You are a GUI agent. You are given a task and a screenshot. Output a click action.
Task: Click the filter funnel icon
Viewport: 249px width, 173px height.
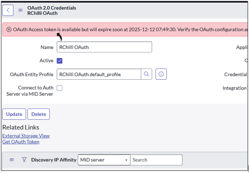click(x=24, y=160)
